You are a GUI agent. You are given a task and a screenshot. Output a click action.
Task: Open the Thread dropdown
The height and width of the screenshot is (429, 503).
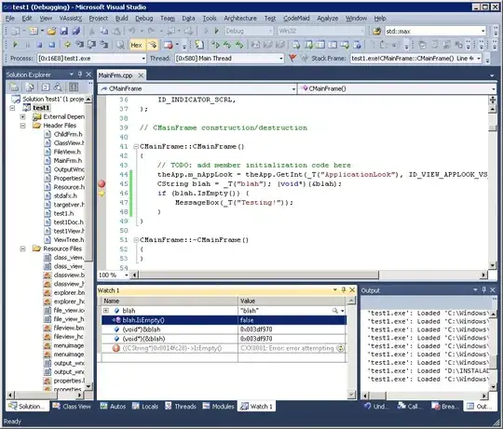pos(281,59)
